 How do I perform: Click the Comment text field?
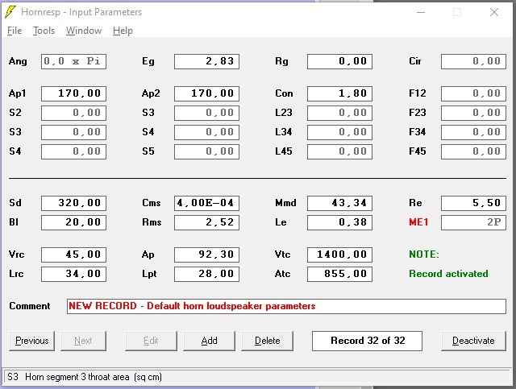(286, 307)
